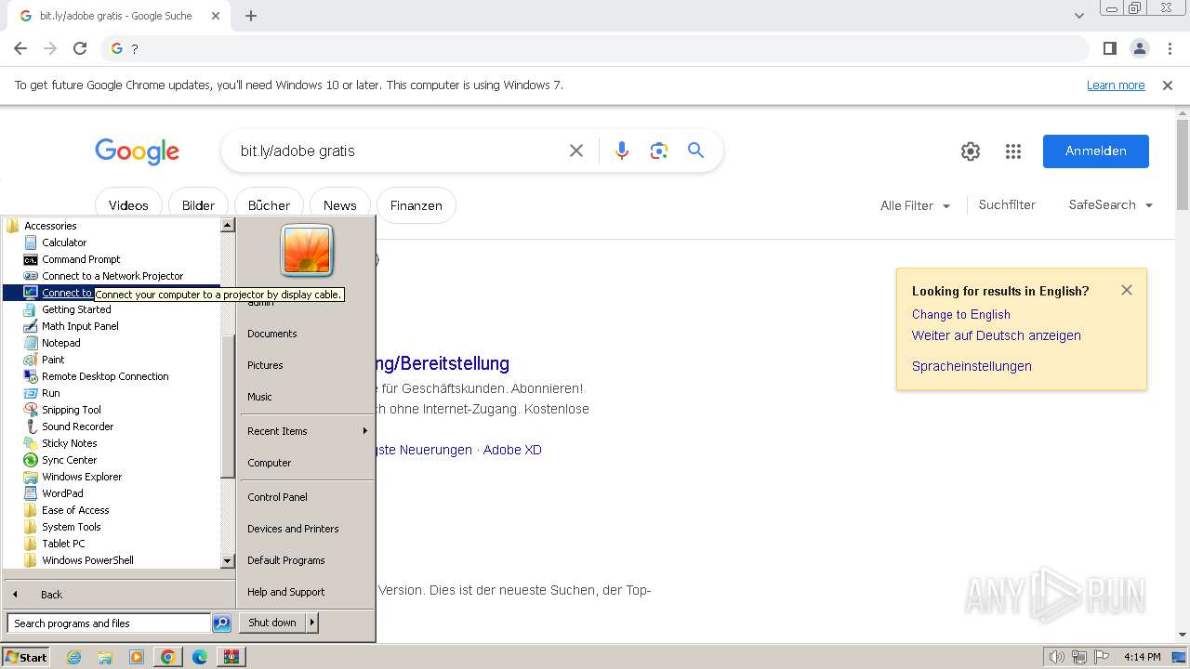
Task: Open Getting Started entry
Action: pyautogui.click(x=76, y=309)
